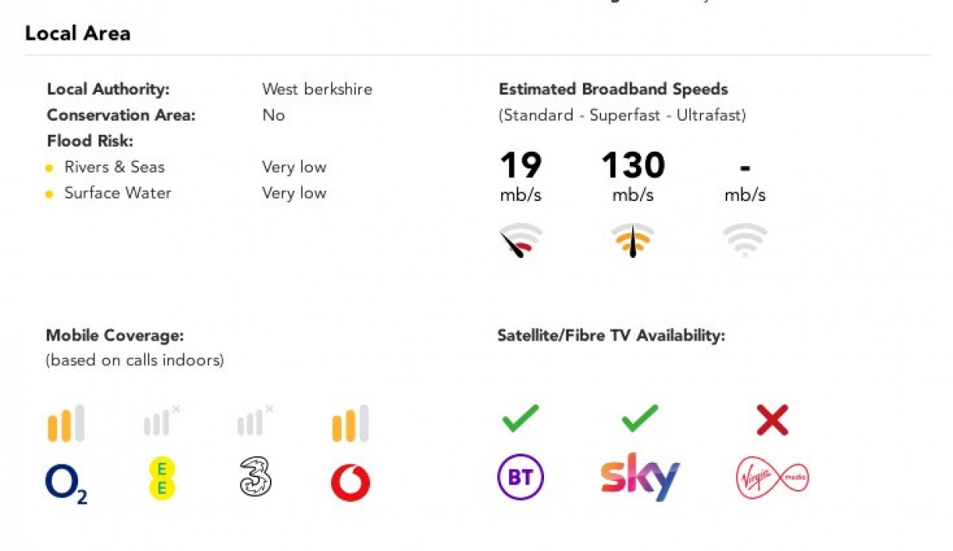Image resolution: width=953 pixels, height=551 pixels.
Task: Click the purple BT logo
Action: [x=520, y=477]
